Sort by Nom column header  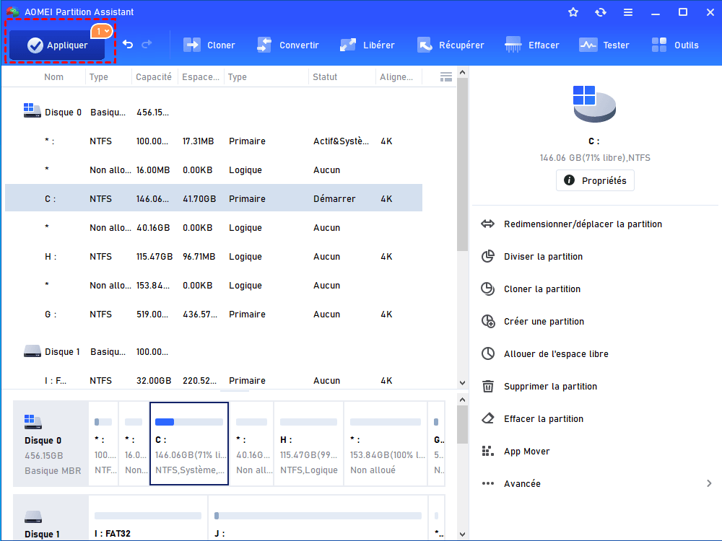click(54, 77)
